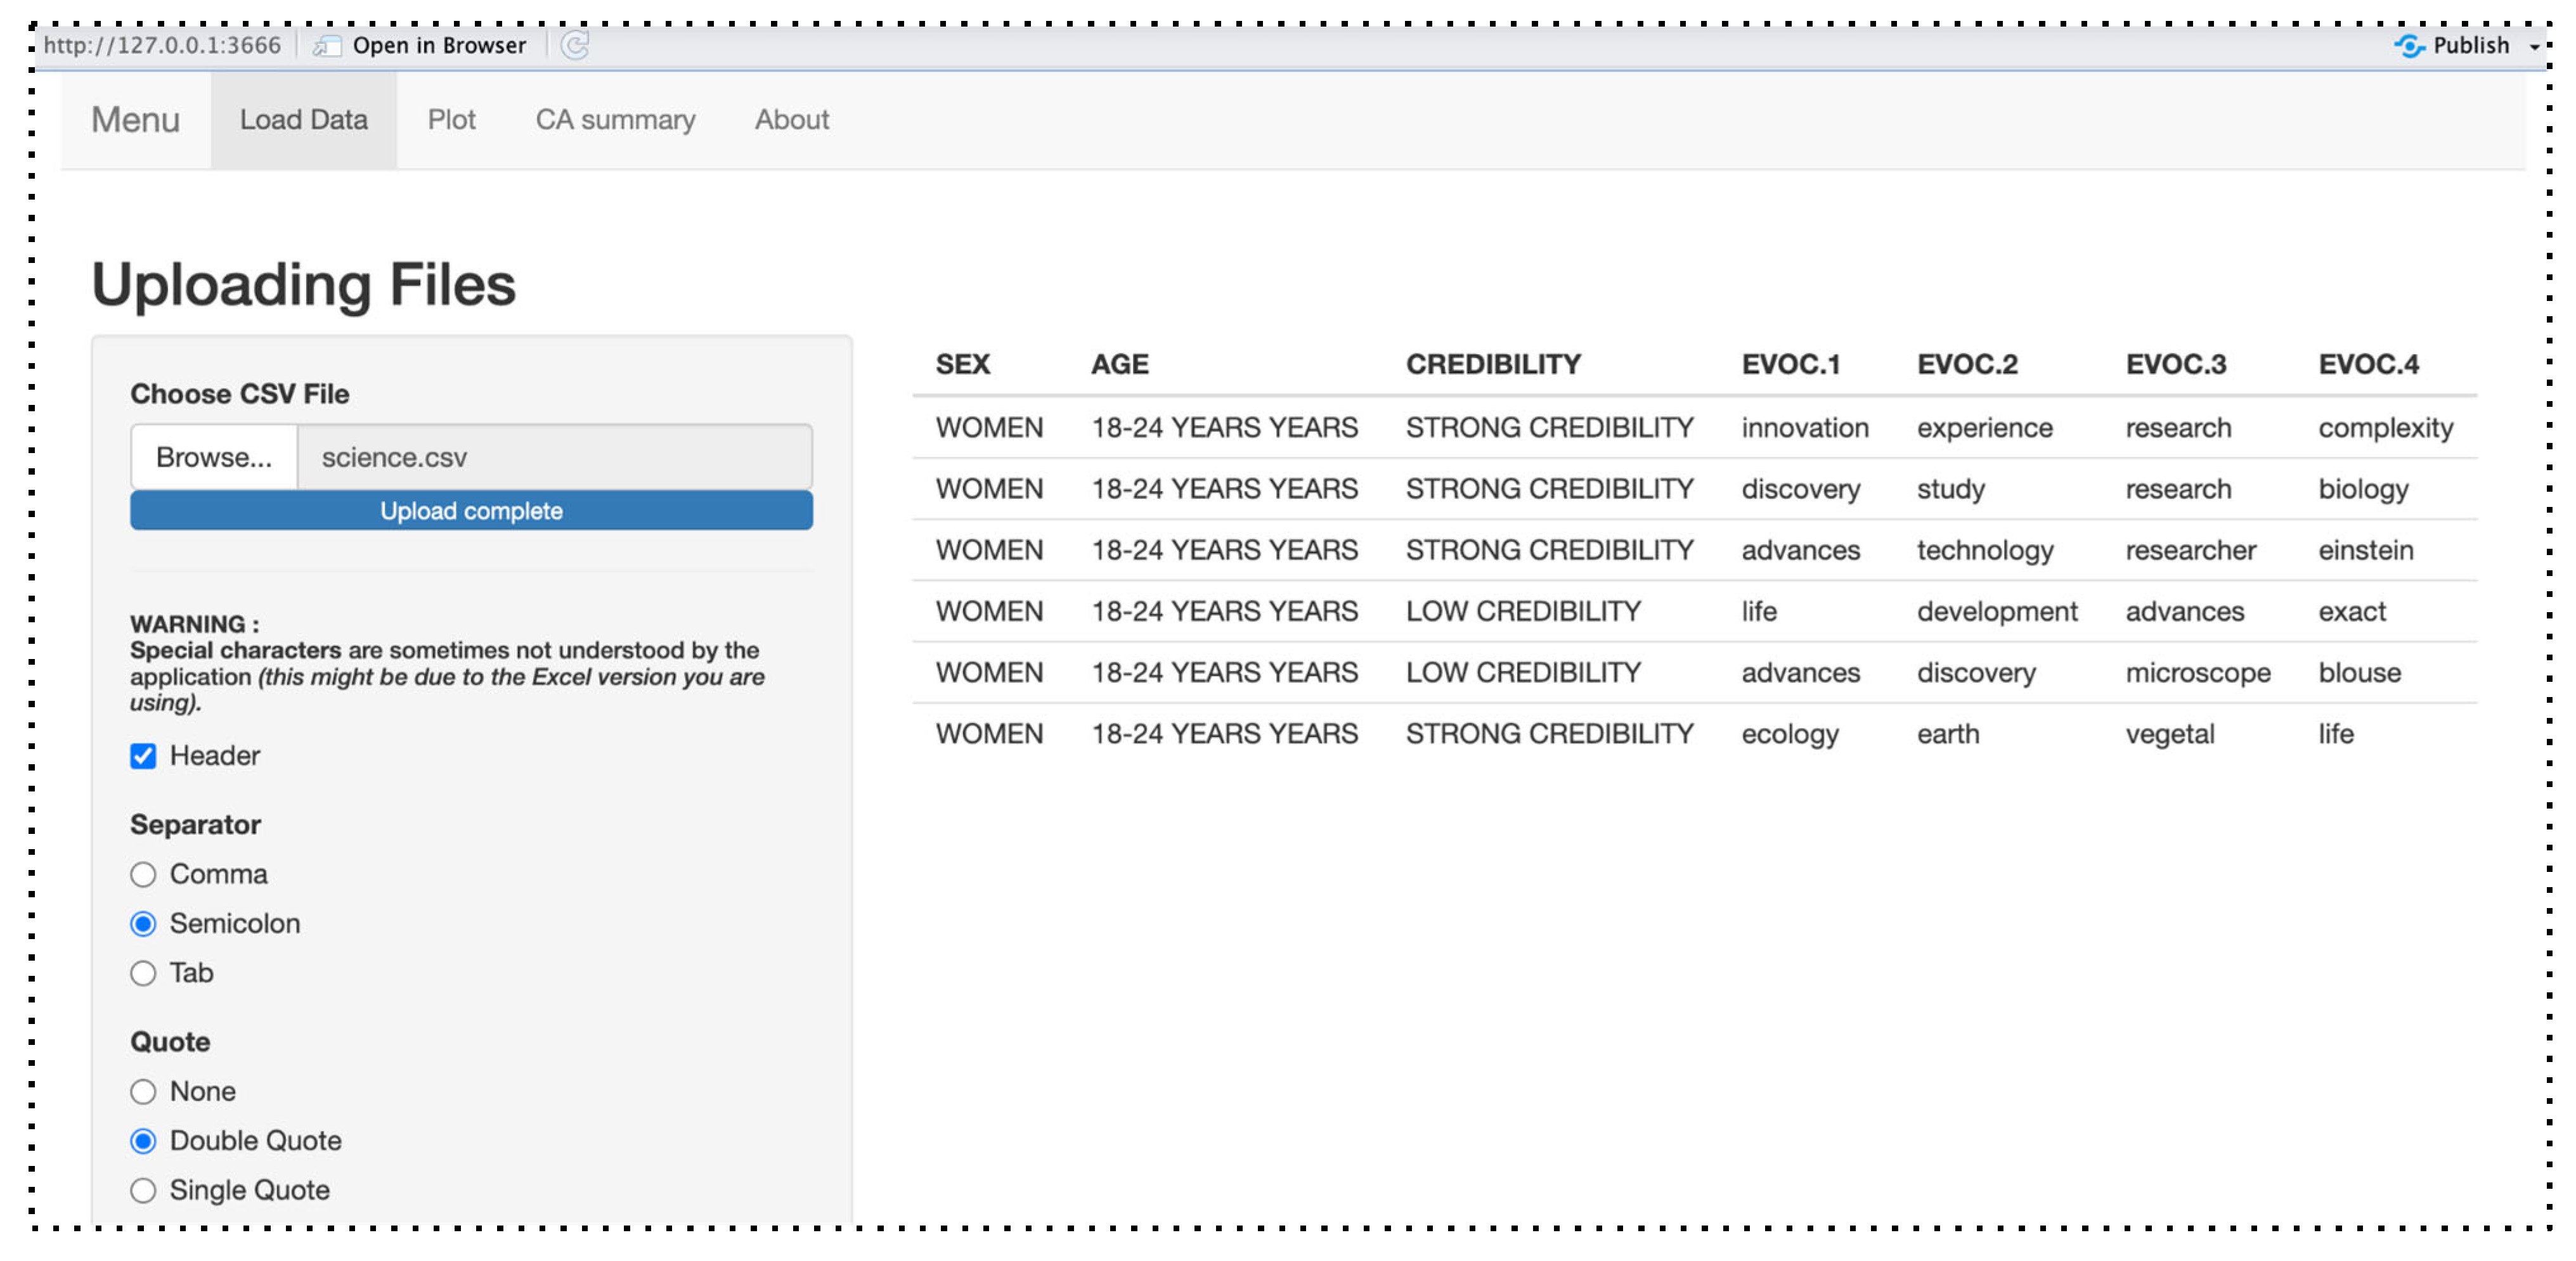Switch to the Plot tab
The image size is (2576, 1261).
tap(451, 120)
